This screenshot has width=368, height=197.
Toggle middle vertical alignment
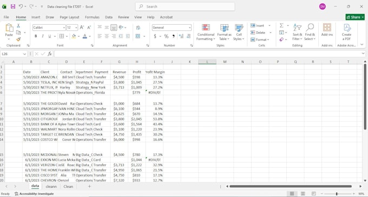107,28
